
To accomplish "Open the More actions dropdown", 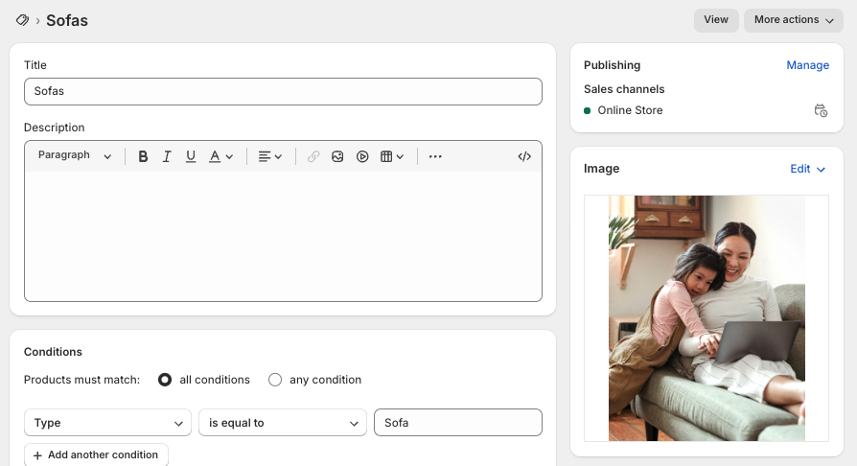I will pos(794,20).
